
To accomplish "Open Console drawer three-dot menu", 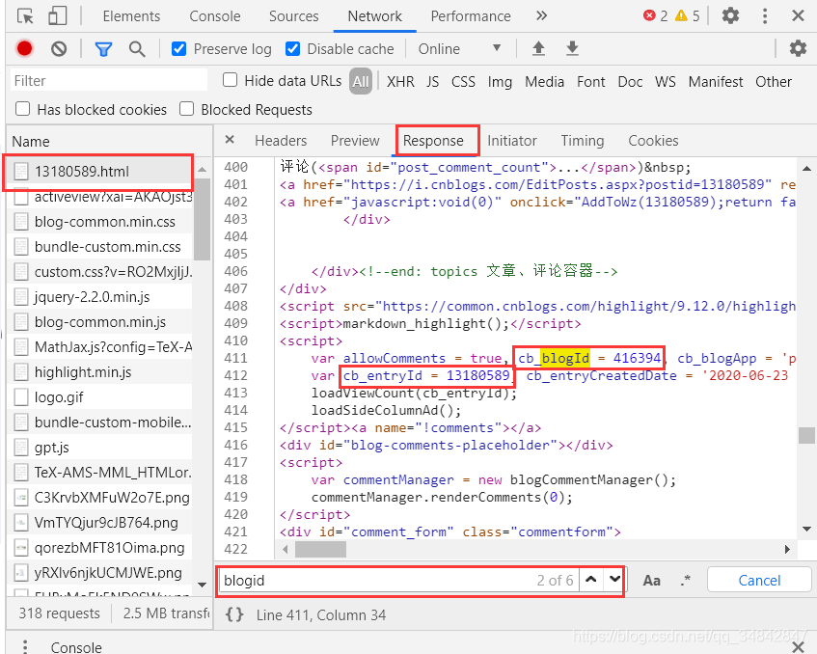I will [x=24, y=646].
